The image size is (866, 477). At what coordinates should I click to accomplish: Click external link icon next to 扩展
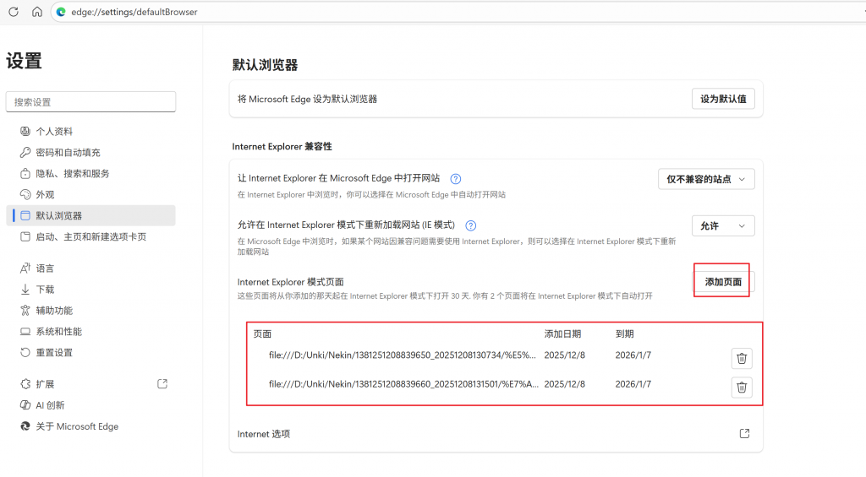(x=162, y=384)
